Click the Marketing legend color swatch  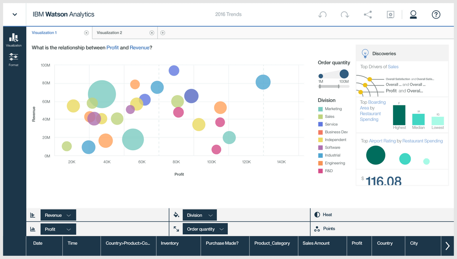pos(321,109)
